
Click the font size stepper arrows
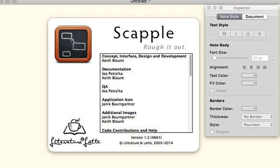[x=272, y=58]
